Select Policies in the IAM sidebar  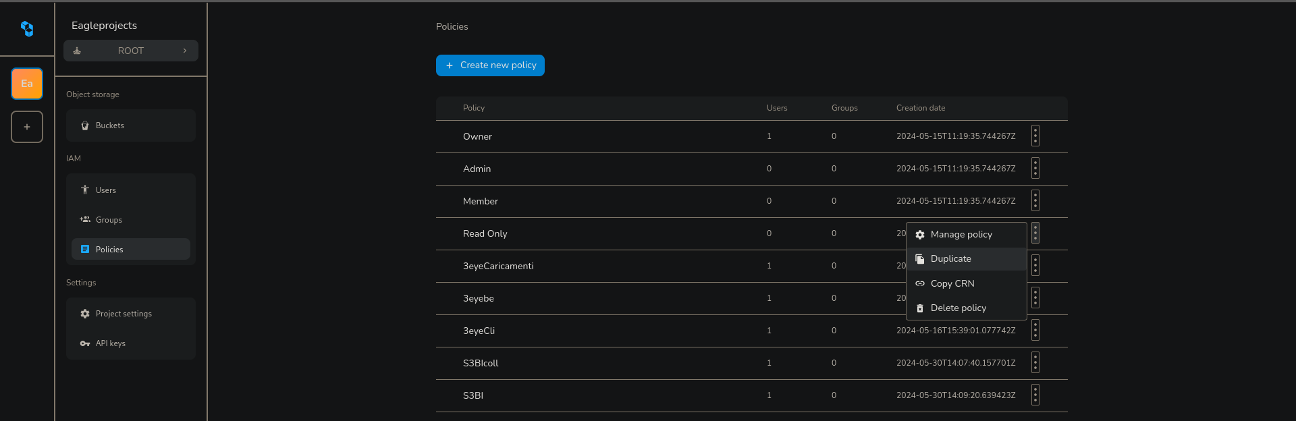[x=109, y=250]
